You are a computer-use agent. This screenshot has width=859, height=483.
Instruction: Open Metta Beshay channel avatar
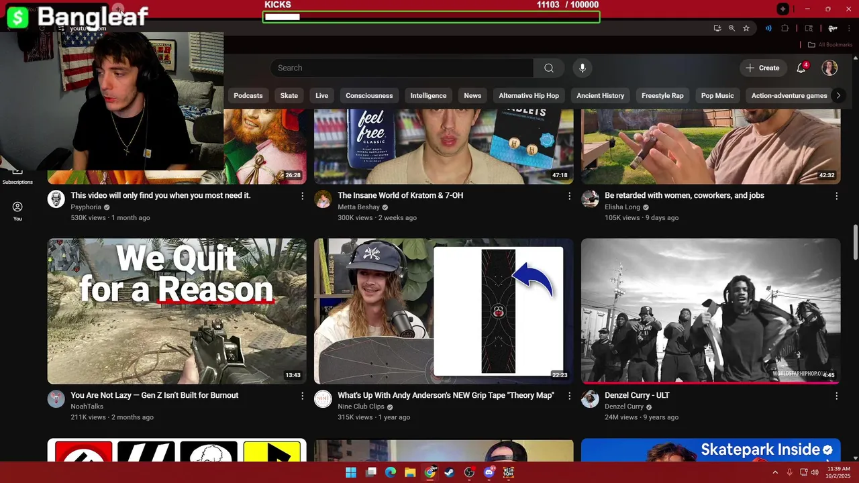tap(323, 199)
